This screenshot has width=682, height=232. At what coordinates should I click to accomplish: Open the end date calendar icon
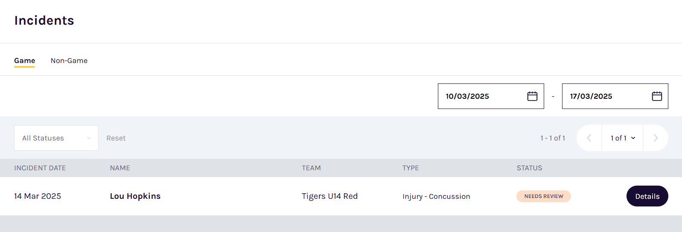click(x=657, y=96)
